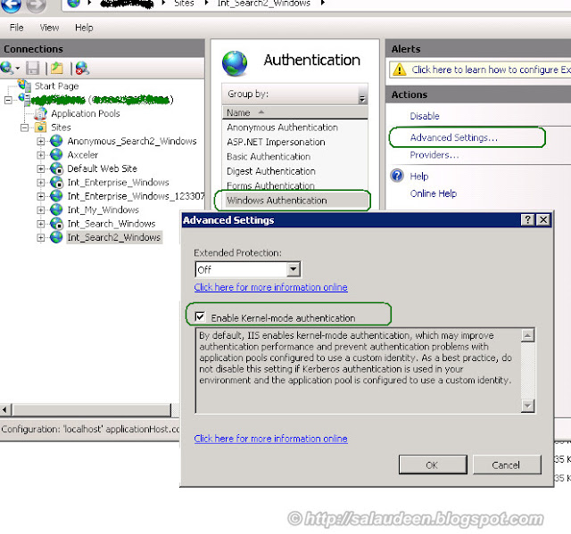Click the alert about configuring Extended Protection
The height and width of the screenshot is (534, 571).
[491, 70]
